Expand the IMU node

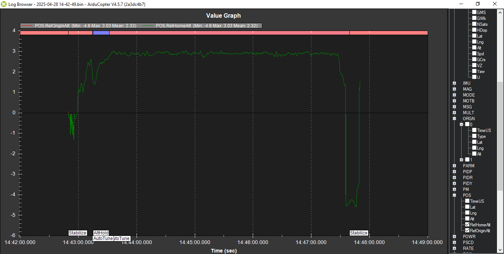click(x=455, y=83)
